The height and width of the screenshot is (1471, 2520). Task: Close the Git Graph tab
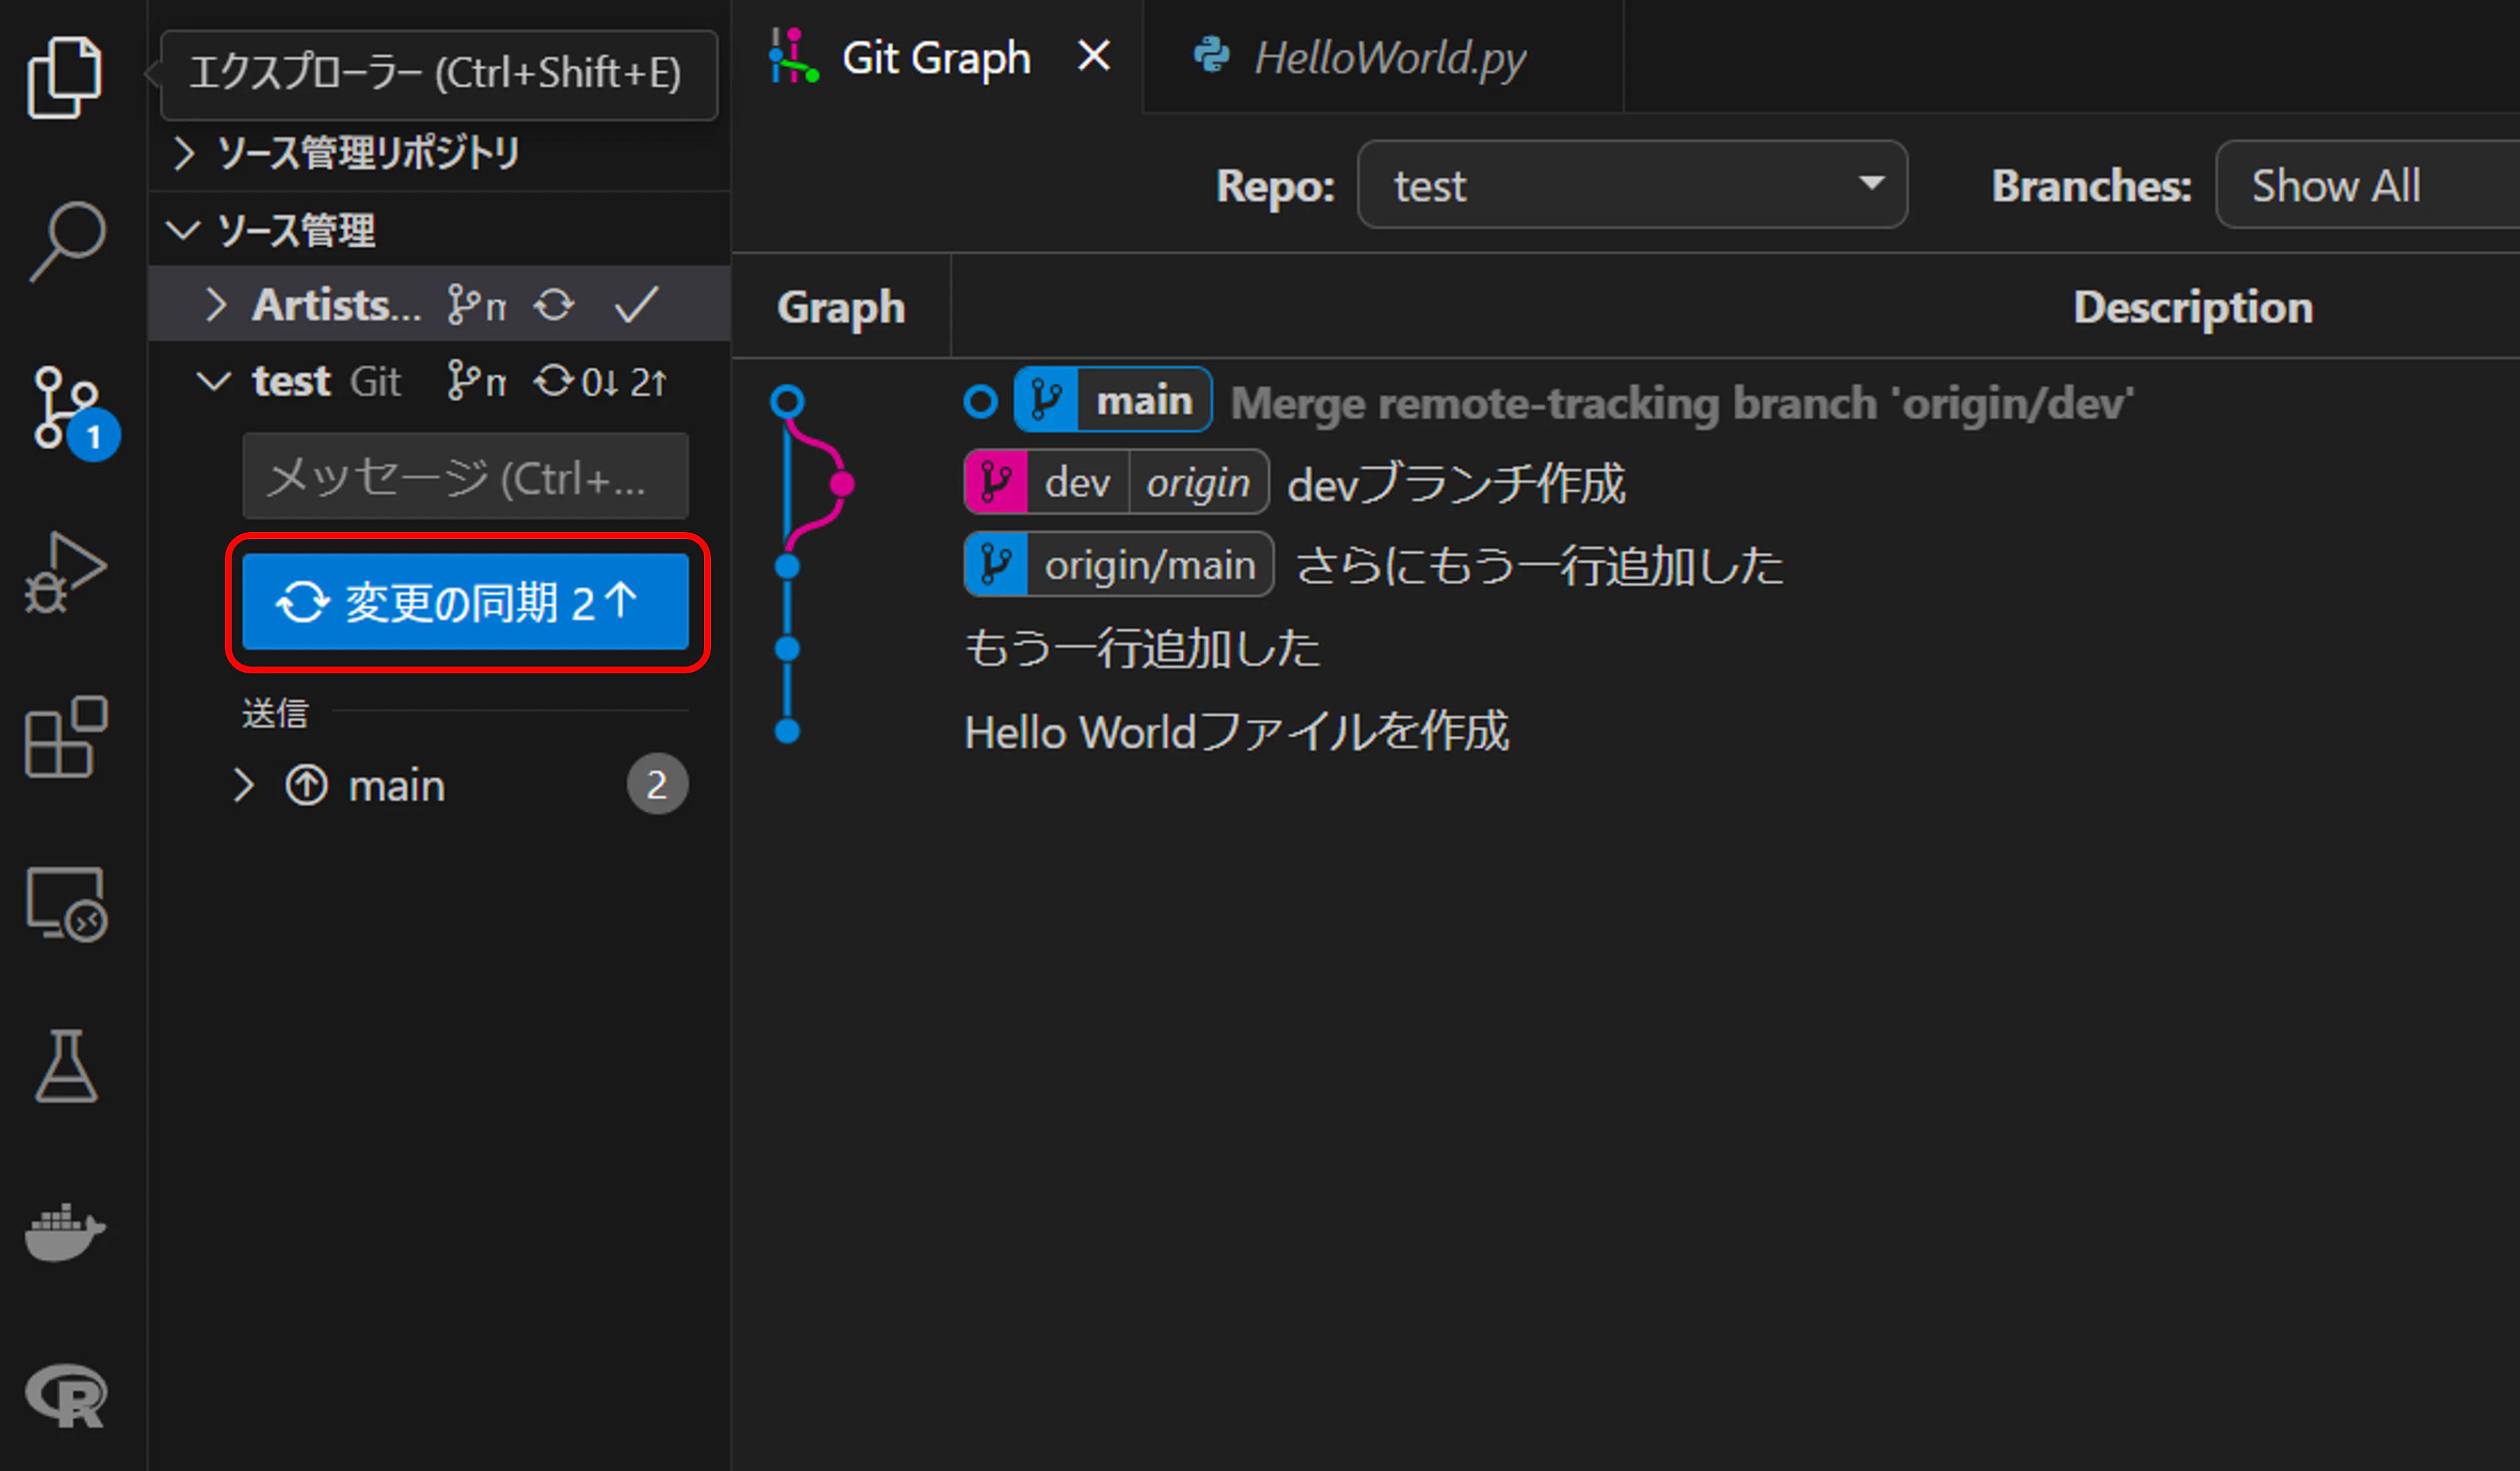click(x=1094, y=56)
